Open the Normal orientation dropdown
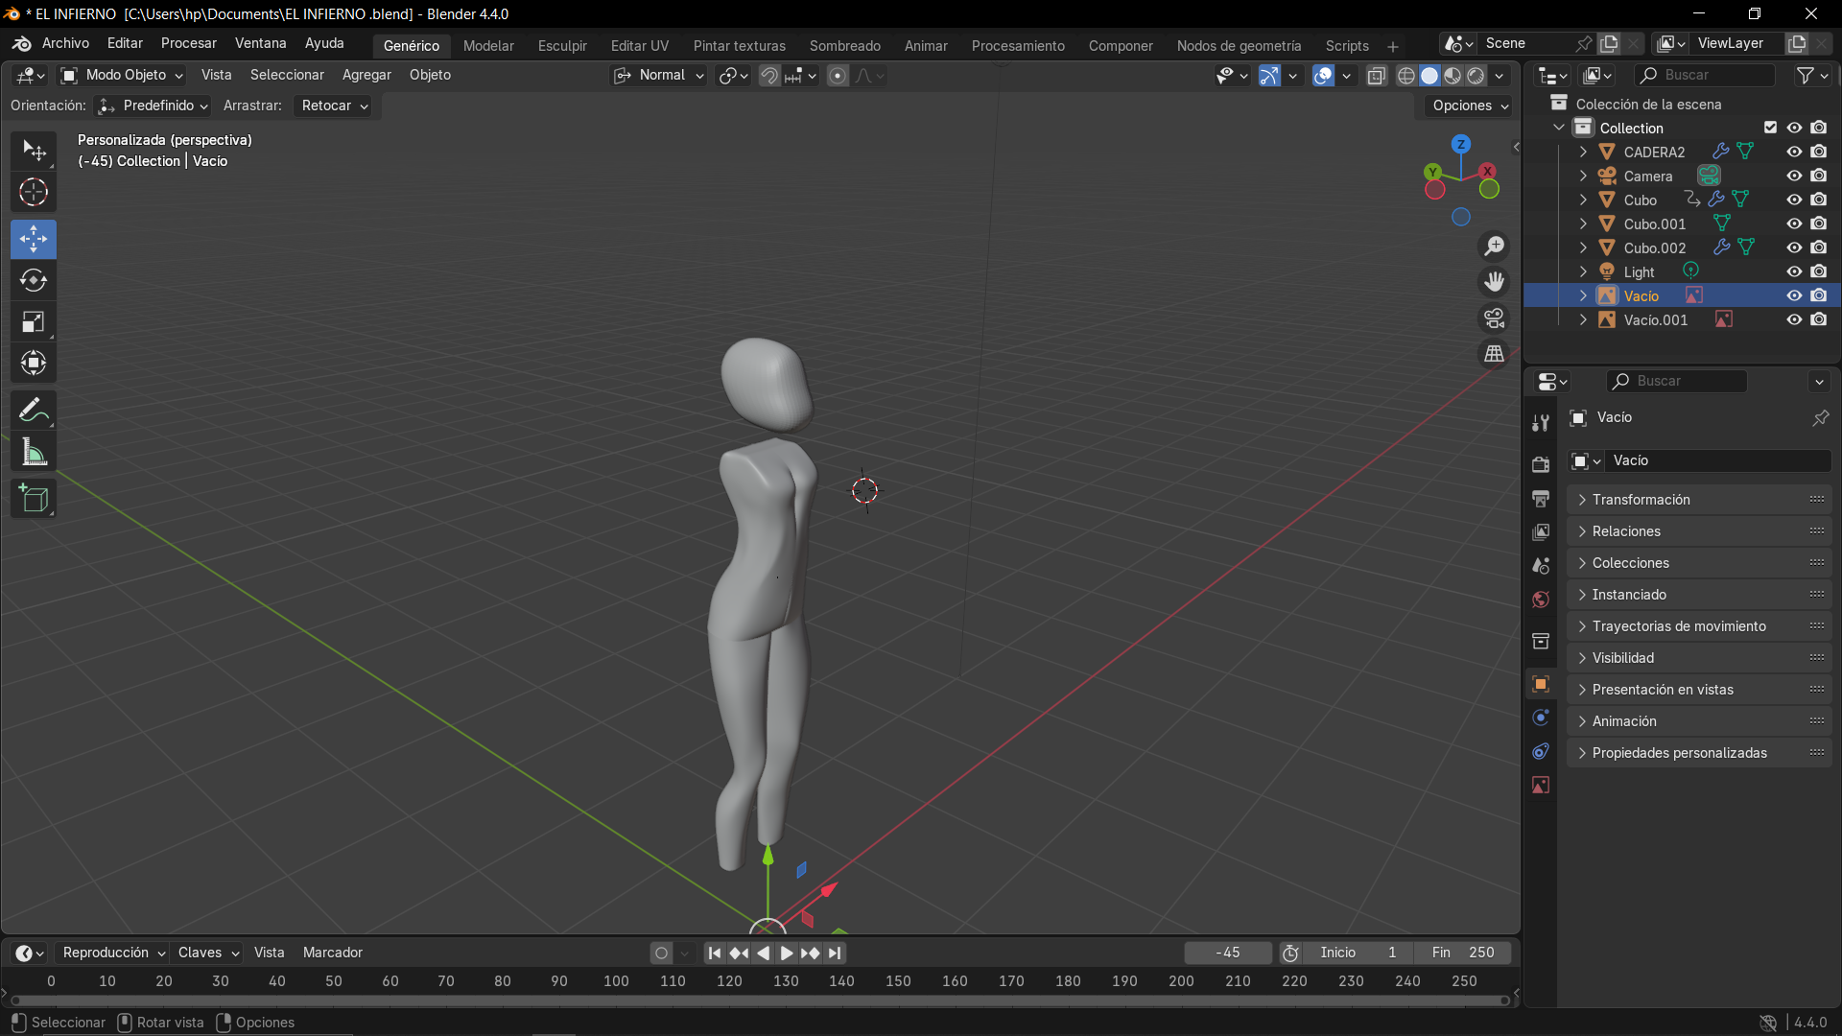1842x1036 pixels. (660, 75)
